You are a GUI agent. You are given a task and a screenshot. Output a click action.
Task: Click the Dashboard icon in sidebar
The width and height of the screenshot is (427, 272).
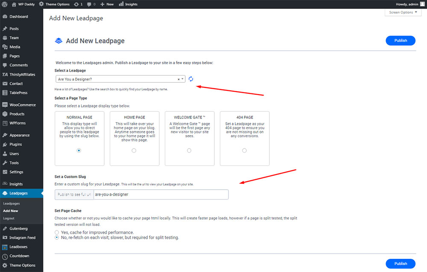tap(5, 17)
